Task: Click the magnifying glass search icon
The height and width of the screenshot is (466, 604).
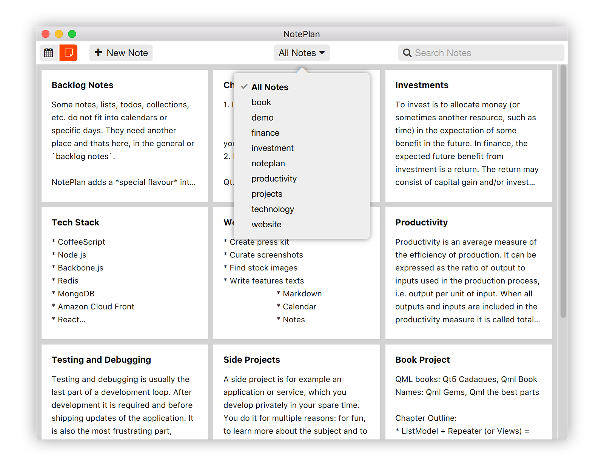Action: click(x=407, y=53)
